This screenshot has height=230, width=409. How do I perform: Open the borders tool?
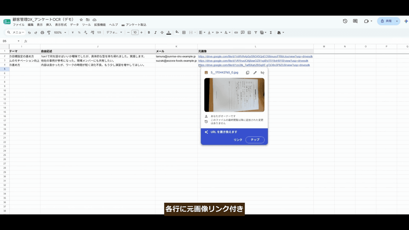[x=184, y=33]
